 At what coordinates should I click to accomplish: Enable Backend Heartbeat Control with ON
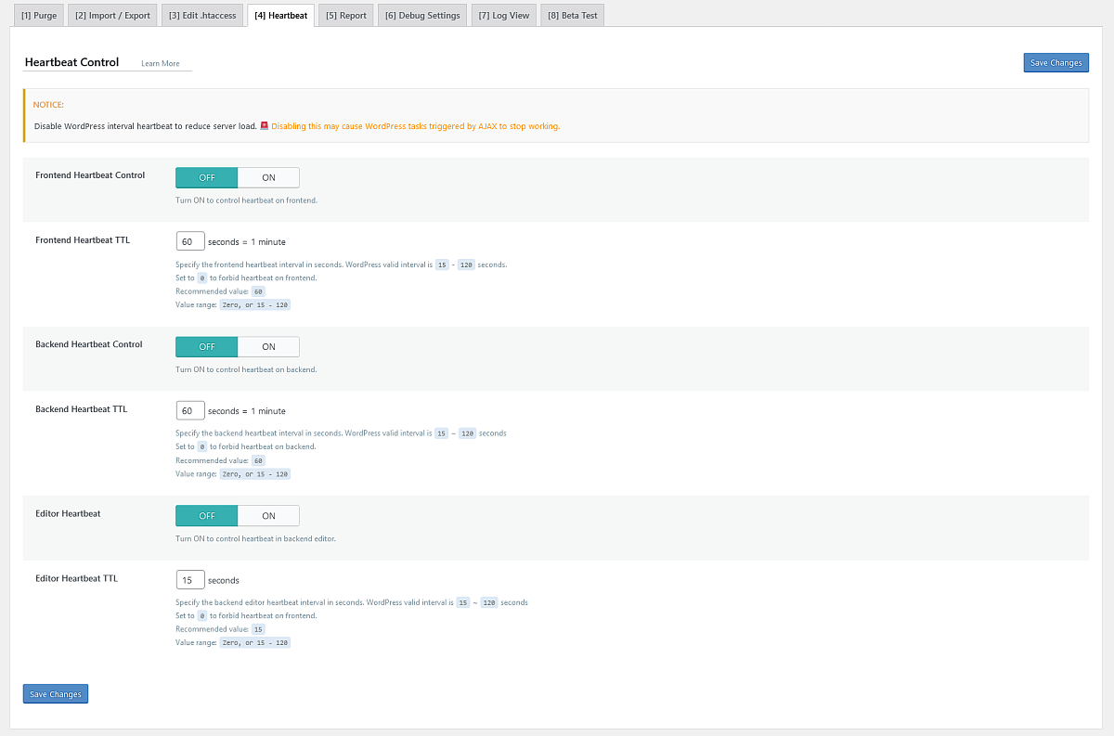pyautogui.click(x=268, y=346)
